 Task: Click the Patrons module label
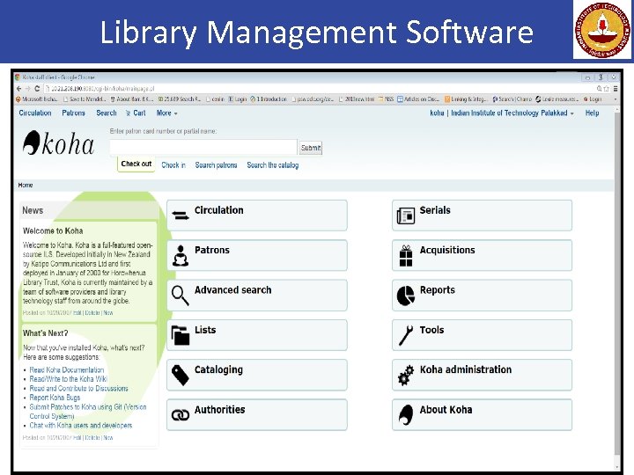(212, 251)
